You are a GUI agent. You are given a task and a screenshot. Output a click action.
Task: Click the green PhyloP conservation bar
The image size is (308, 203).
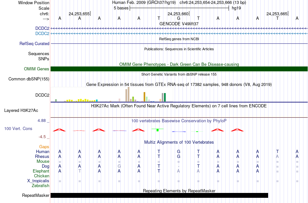coord(158,130)
